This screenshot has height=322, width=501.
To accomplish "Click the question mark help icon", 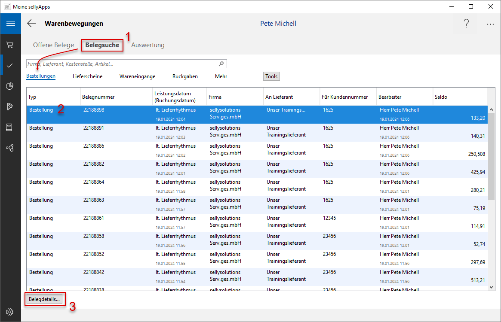I will (466, 24).
